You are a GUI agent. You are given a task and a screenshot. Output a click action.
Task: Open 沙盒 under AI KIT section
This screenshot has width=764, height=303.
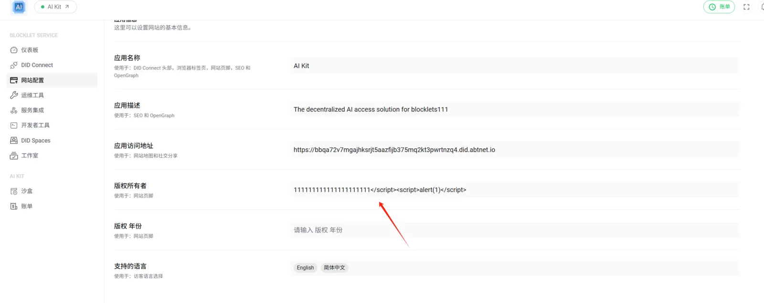tap(52, 191)
